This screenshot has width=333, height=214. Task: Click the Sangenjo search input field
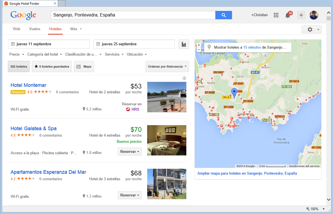tap(133, 15)
